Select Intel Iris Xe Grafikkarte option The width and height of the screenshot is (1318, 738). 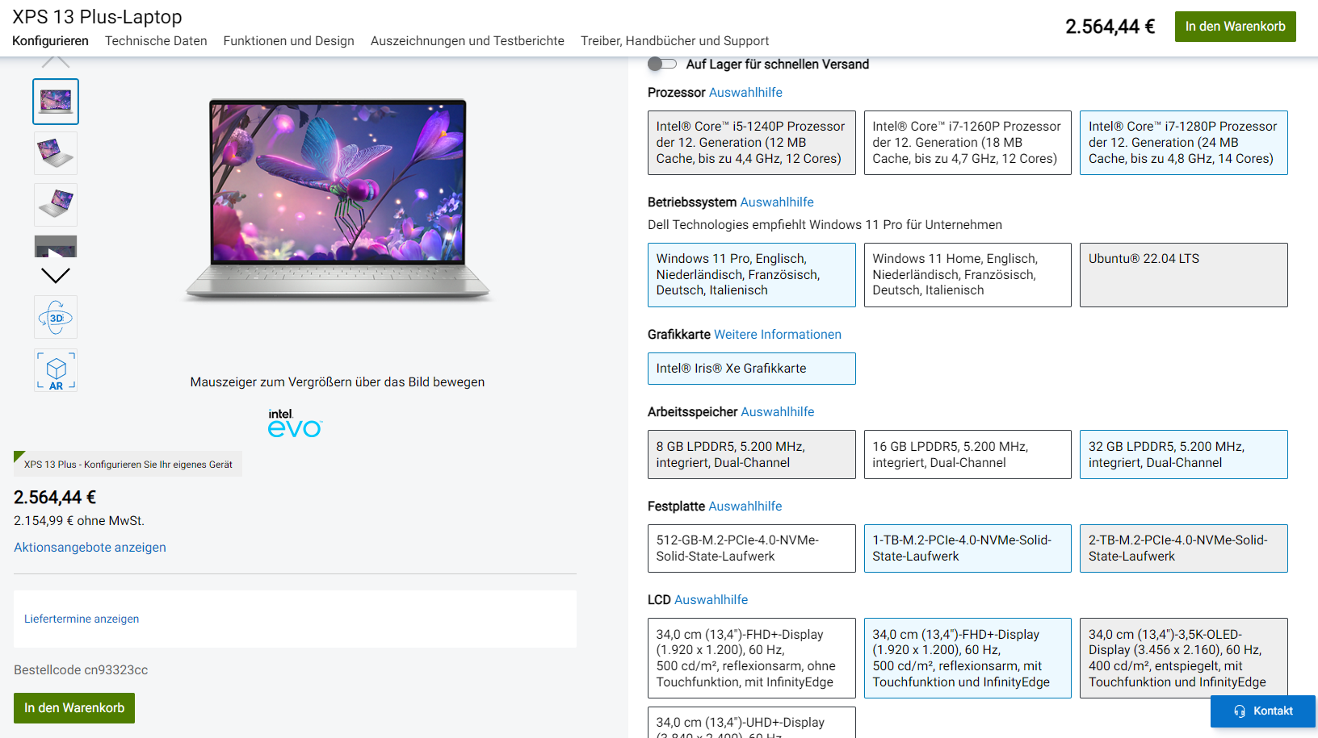pyautogui.click(x=751, y=369)
